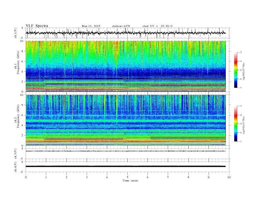Viewport: 258px width, 199px height.
Task: Click the "4" kHz tick of ch.2 spectrogram
Action: [x=23, y=126]
